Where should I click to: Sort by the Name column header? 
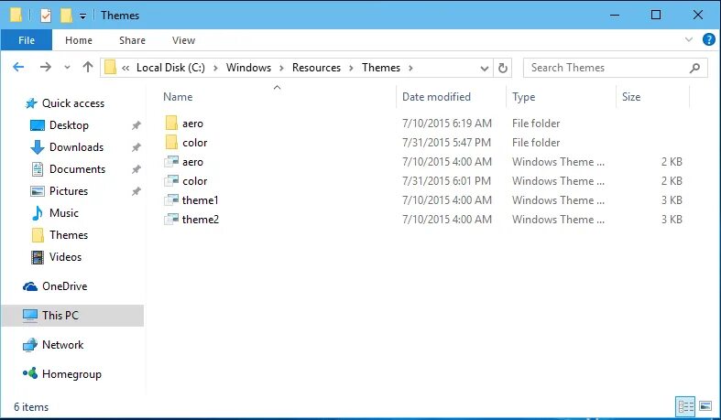[x=178, y=97]
